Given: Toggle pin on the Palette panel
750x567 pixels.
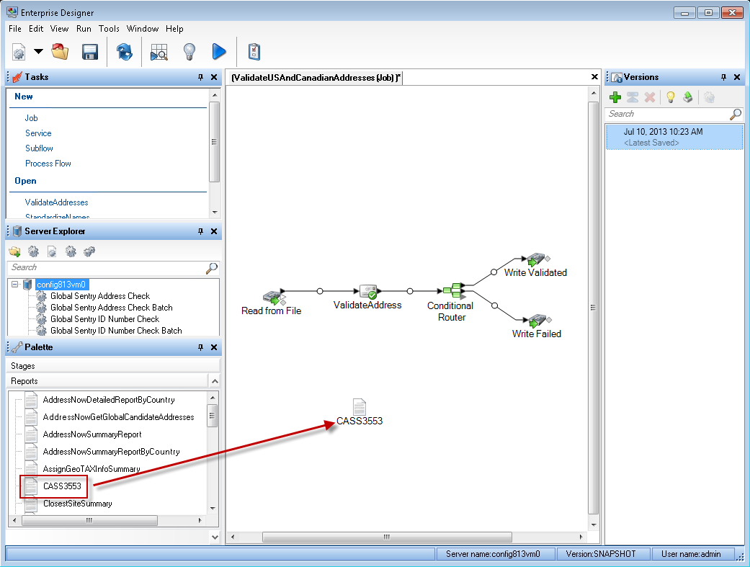Looking at the screenshot, I should (200, 347).
